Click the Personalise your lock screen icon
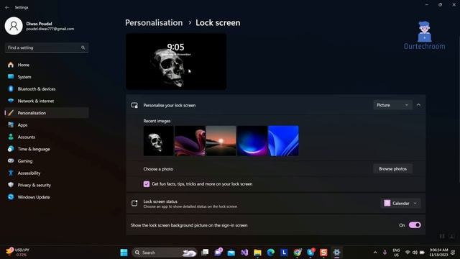The image size is (460, 259). pos(134,105)
